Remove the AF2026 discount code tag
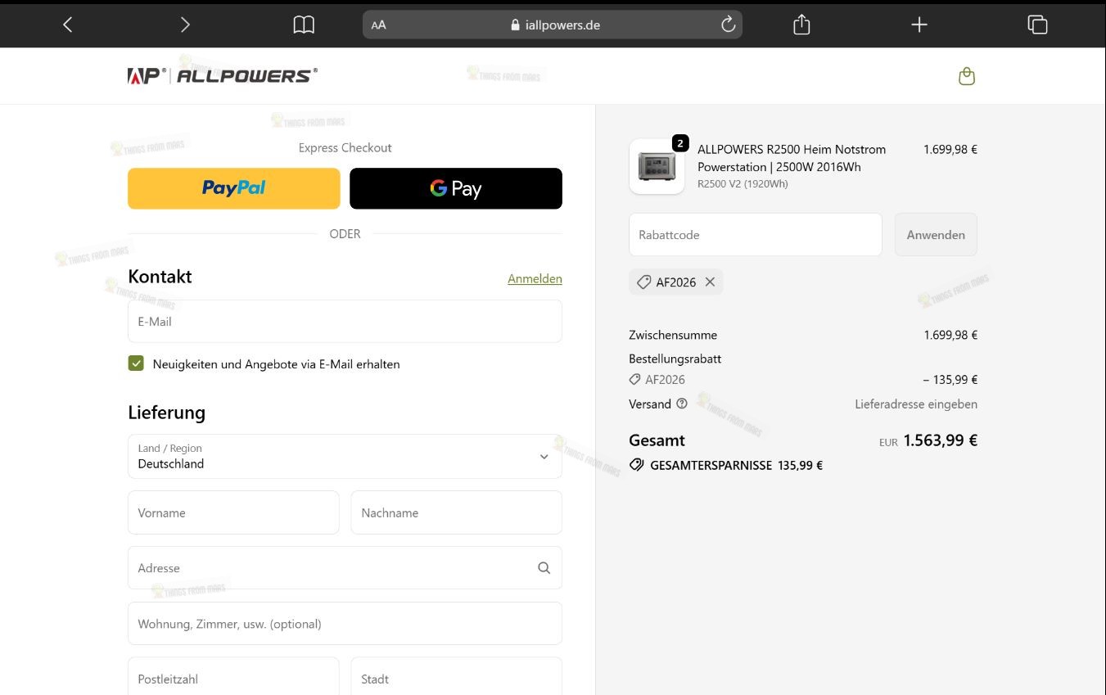 [x=710, y=282]
